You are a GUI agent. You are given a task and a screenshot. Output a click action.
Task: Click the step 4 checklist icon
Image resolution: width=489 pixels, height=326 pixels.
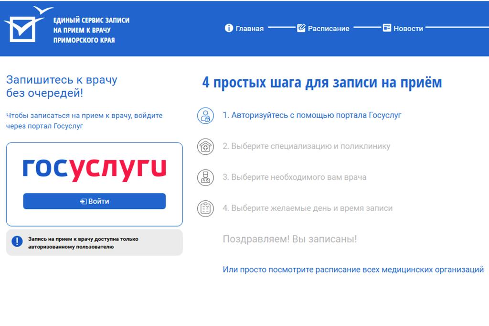205,208
